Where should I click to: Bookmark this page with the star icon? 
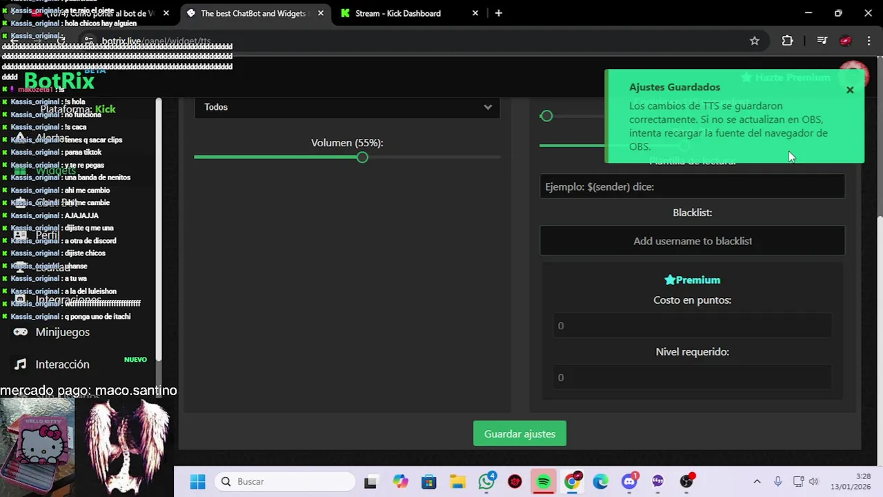point(755,41)
